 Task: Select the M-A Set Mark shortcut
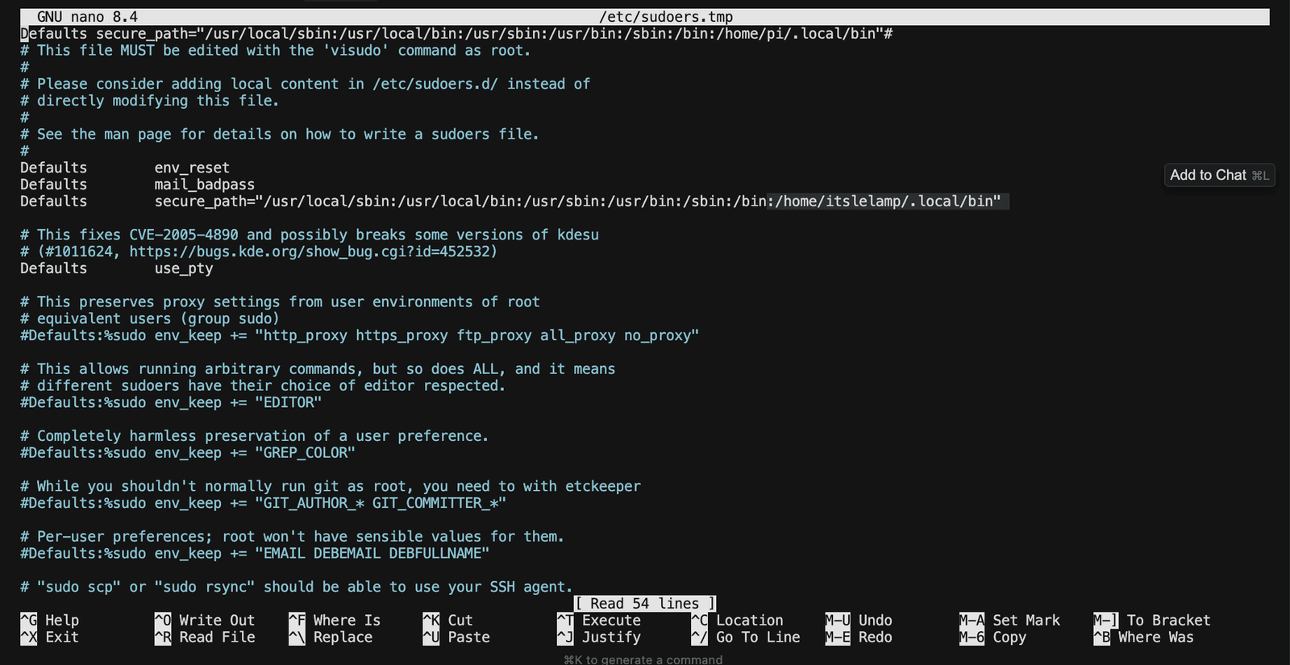pyautogui.click(x=1009, y=620)
